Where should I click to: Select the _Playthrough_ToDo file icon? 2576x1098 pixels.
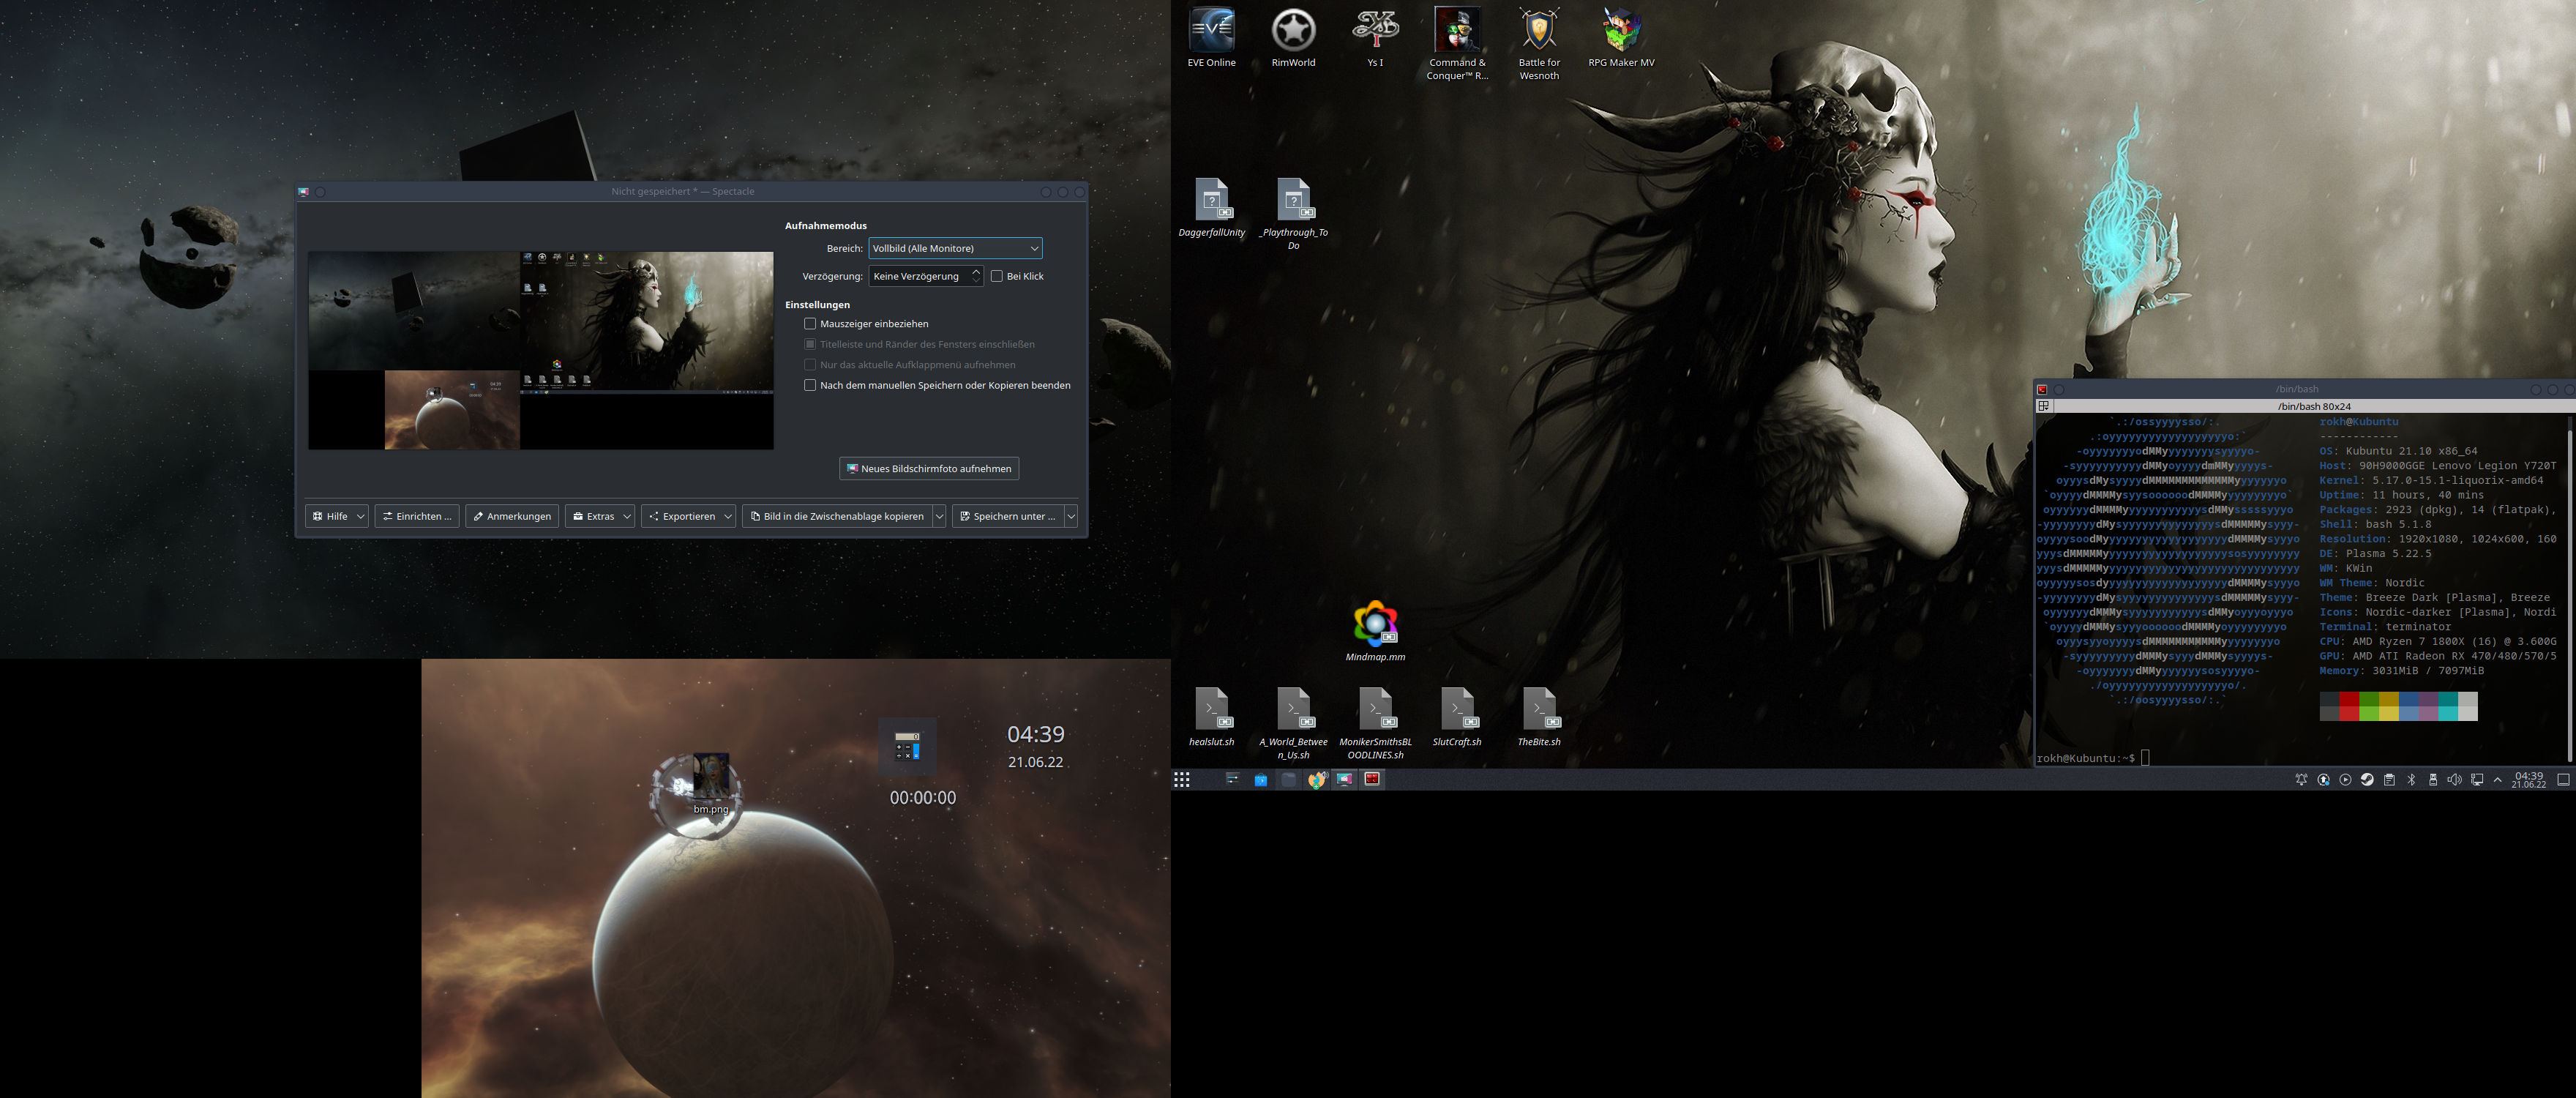coord(1293,214)
